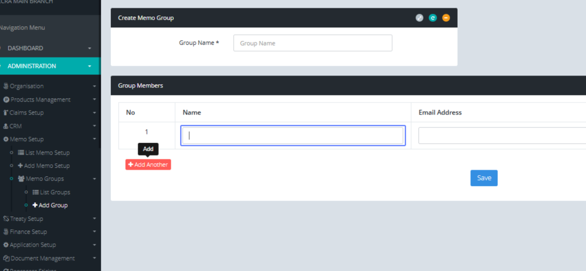Expand the Organisation submenu arrow
The image size is (586, 271).
pyautogui.click(x=94, y=87)
